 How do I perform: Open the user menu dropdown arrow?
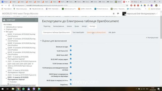coord(157,14)
